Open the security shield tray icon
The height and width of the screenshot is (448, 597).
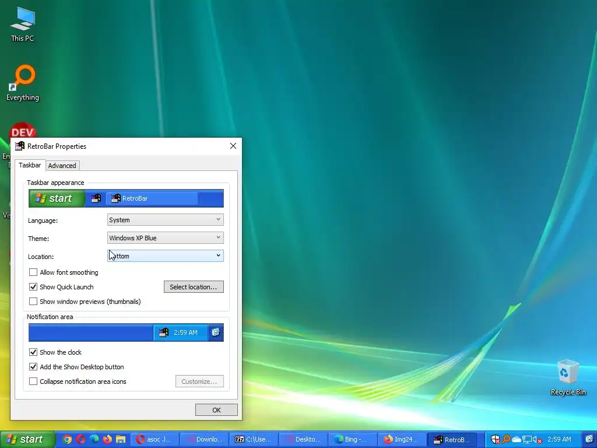click(496, 439)
